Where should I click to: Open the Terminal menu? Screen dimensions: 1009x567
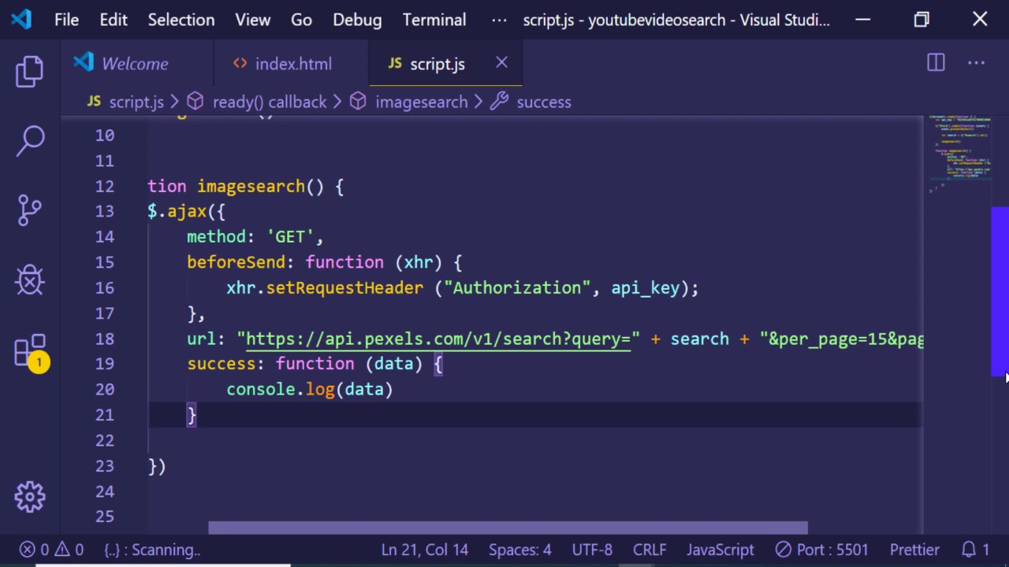coord(434,20)
